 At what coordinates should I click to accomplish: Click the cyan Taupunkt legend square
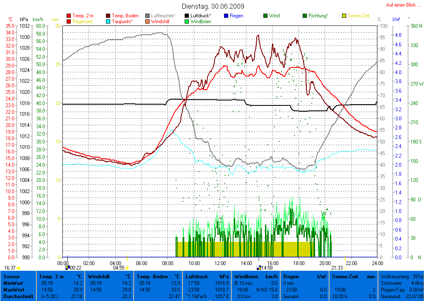click(108, 21)
